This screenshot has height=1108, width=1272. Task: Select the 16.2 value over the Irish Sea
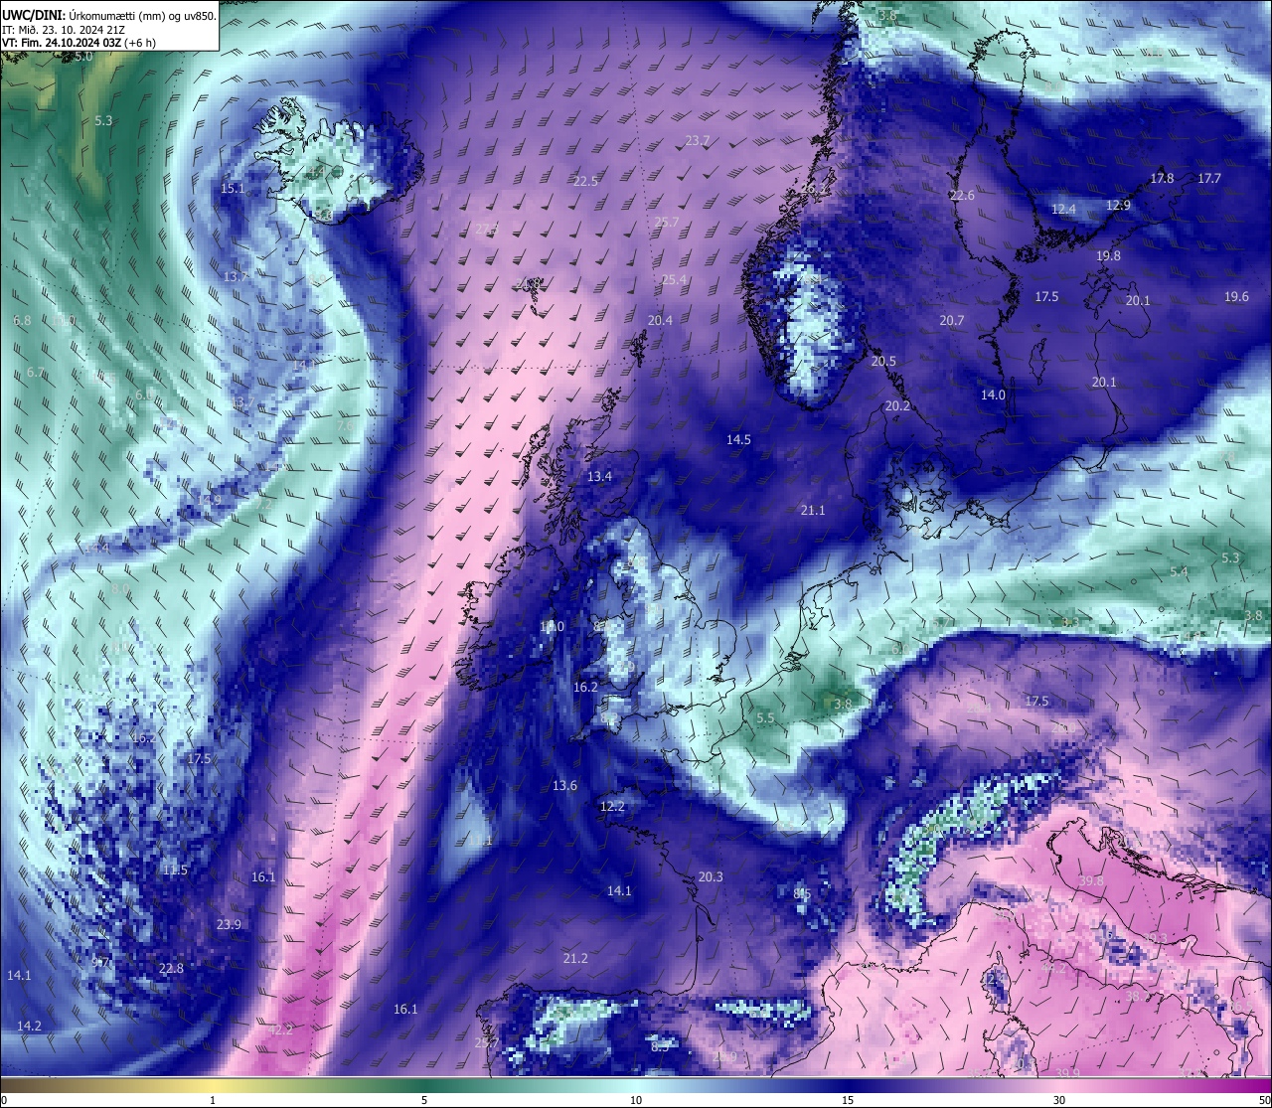point(585,687)
